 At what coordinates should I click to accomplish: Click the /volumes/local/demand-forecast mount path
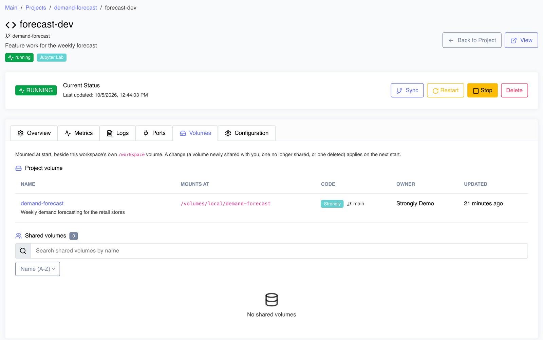(225, 204)
